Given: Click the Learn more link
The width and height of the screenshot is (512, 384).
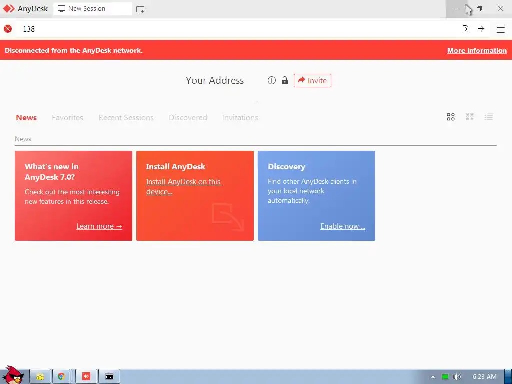Looking at the screenshot, I should click(99, 226).
